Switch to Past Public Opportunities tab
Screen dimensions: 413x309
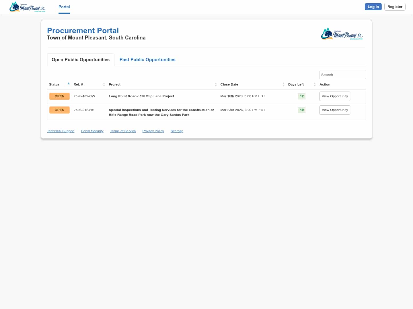(x=147, y=60)
